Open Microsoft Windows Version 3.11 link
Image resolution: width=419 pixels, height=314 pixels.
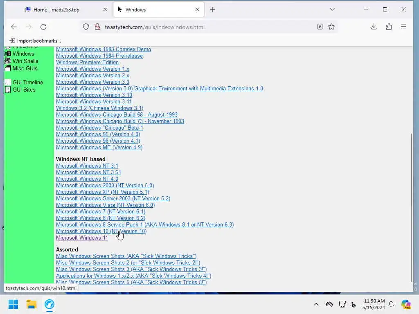point(94,102)
